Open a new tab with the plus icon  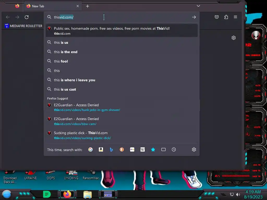(x=87, y=6)
